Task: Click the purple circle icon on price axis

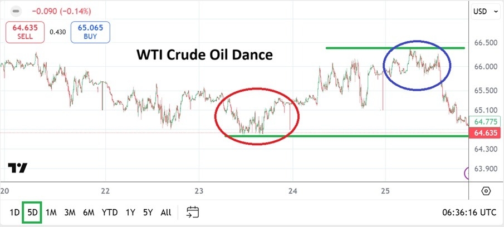Action: click(469, 174)
